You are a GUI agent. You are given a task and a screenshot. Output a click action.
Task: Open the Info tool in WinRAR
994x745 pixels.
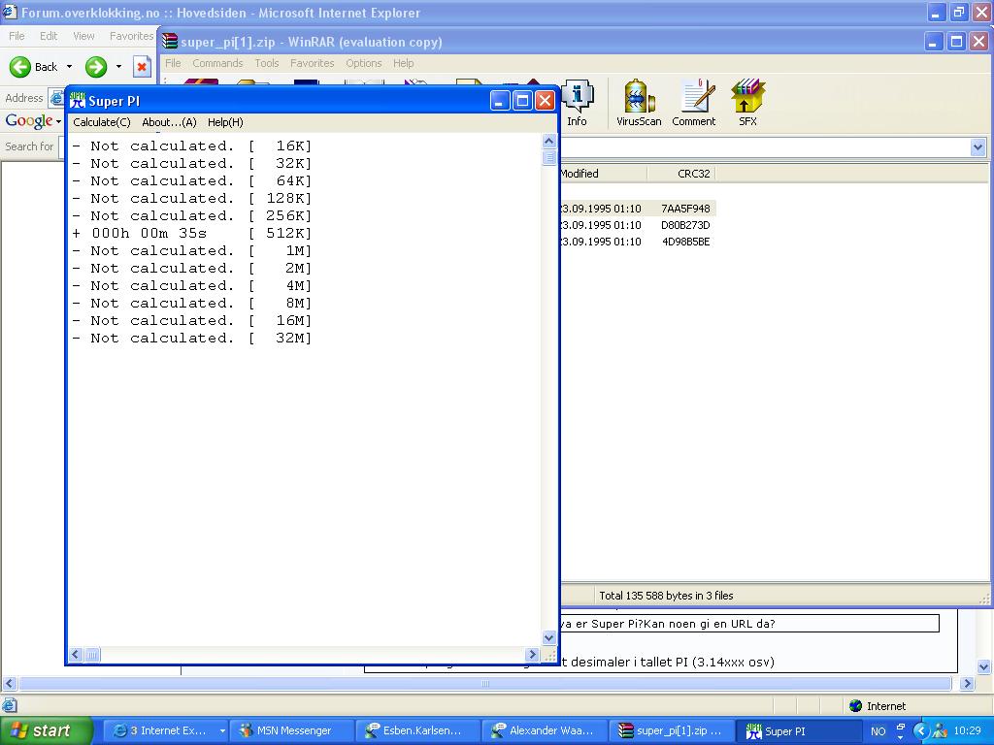577,103
